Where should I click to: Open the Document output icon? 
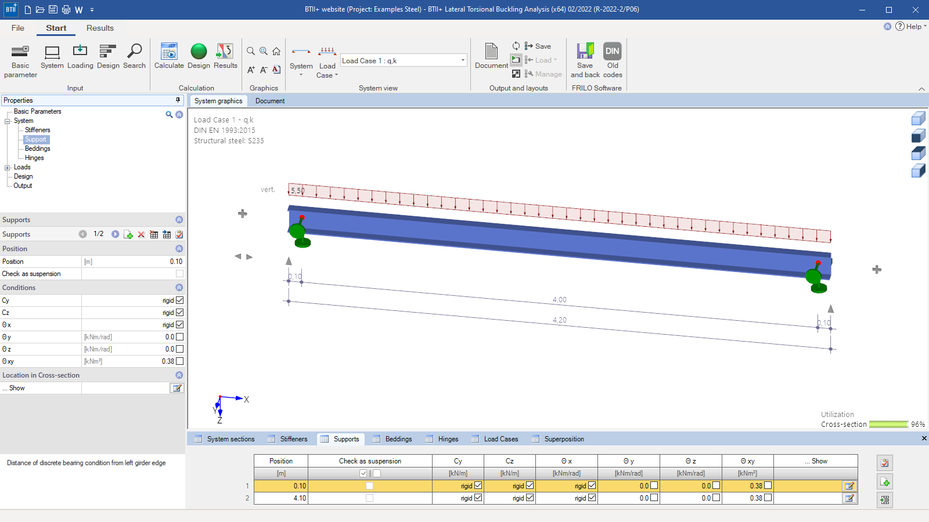[x=491, y=57]
